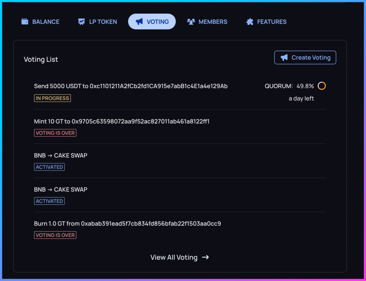366x281 pixels.
Task: Click the a day left countdown text
Action: click(x=301, y=98)
